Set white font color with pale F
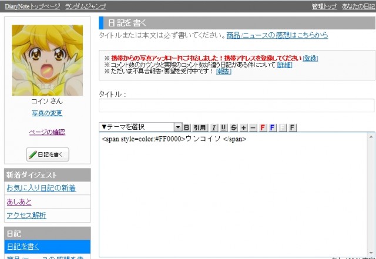 (x=283, y=127)
